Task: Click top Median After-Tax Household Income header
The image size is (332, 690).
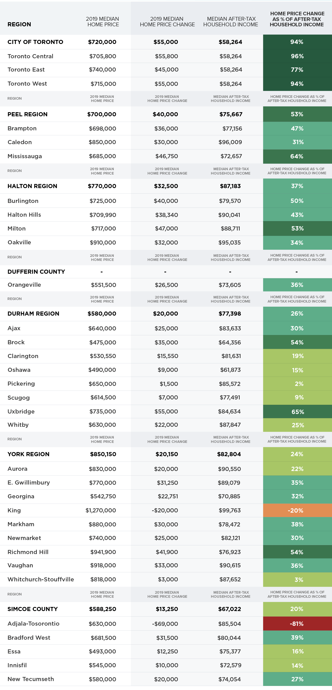Action: coord(231,22)
